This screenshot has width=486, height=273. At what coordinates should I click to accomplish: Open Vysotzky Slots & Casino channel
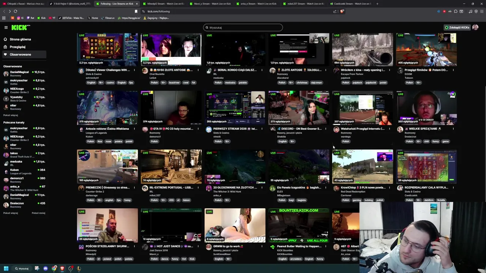24,99
